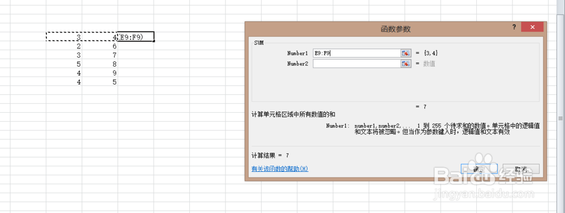Image resolution: width=565 pixels, height=213 pixels.
Task: Click the empty Number2 input field
Action: [x=357, y=64]
